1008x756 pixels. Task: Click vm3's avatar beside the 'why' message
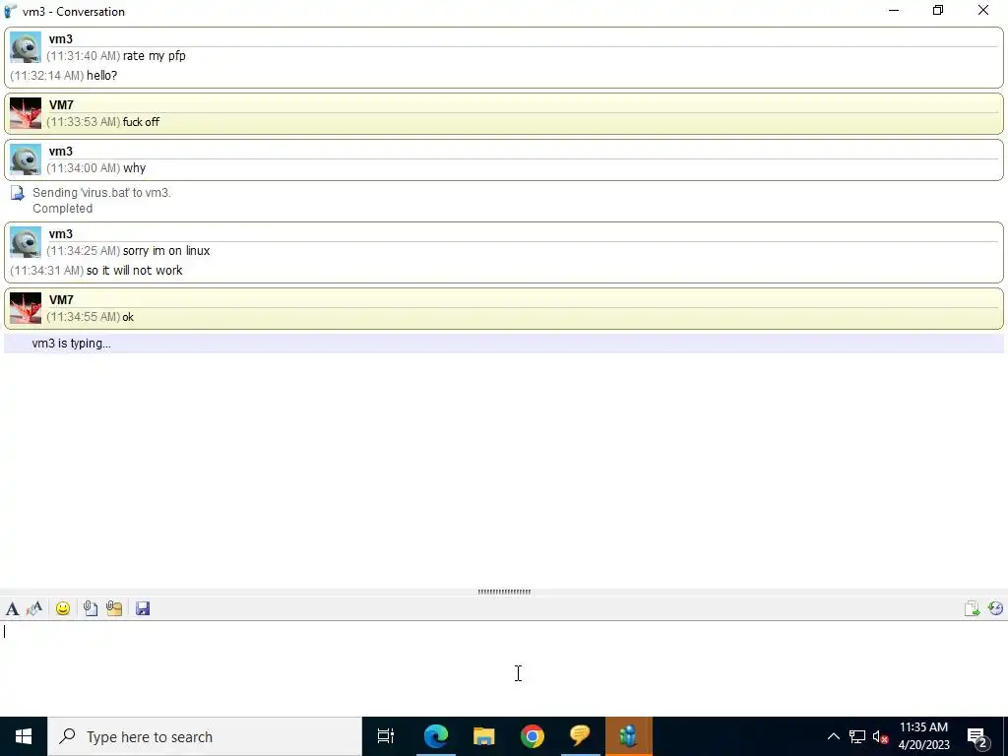(26, 159)
